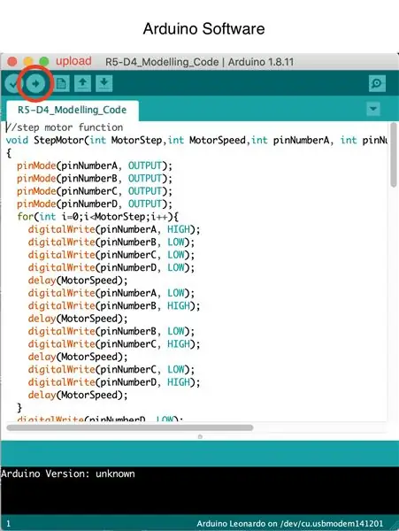Click the line "pinMode(pinNumberD, OUTPUT);"
399x531 pixels.
point(95,204)
